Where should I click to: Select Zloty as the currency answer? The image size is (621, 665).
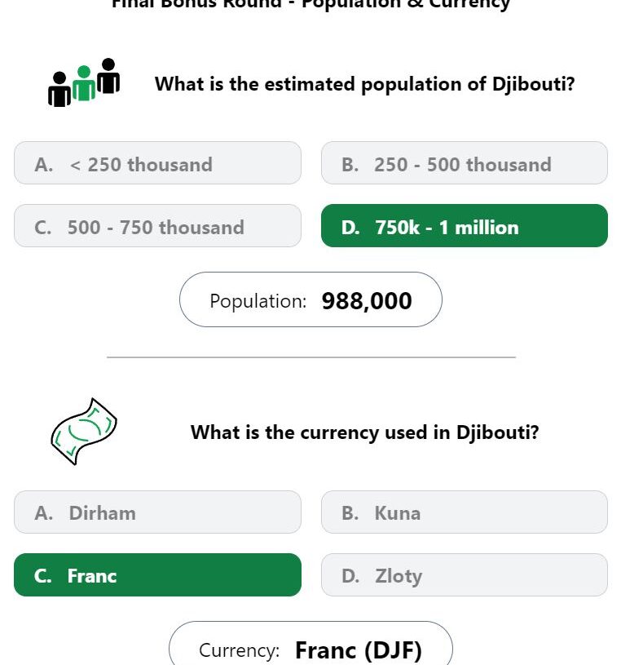coord(465,574)
